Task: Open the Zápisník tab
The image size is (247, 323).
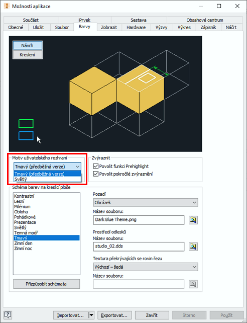Action: 208,27
